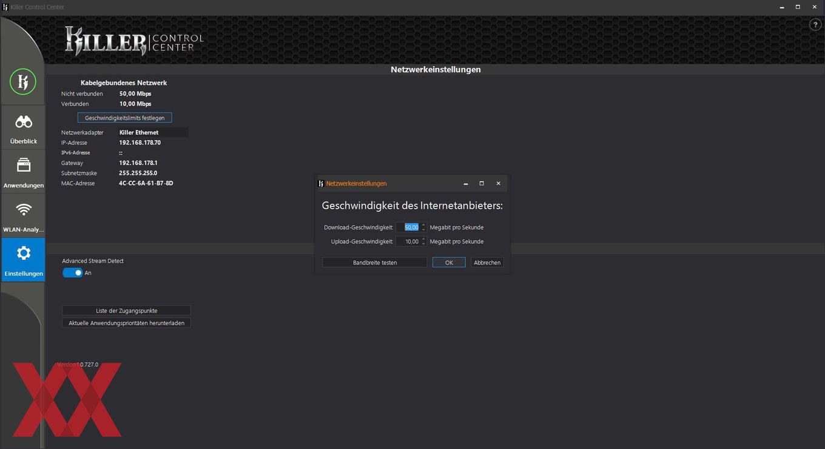Increase upload speed with up arrow

[x=423, y=239]
